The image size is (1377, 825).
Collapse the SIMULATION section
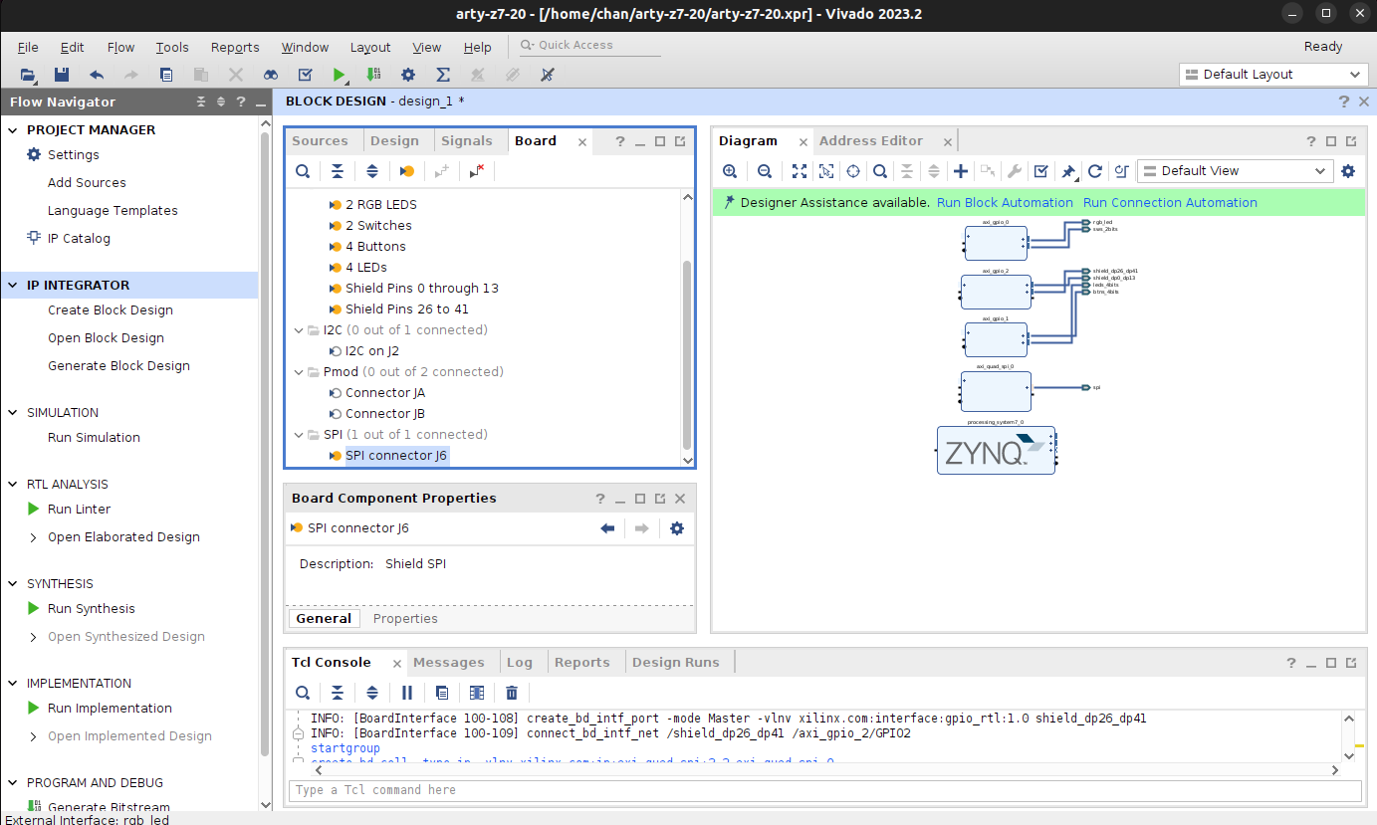click(x=13, y=413)
